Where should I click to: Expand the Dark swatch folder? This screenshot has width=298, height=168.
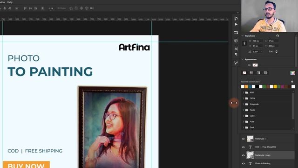pyautogui.click(x=243, y=127)
